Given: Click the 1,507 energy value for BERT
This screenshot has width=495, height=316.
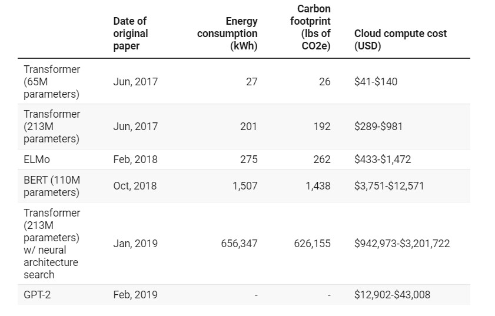Looking at the screenshot, I should coord(245,186).
